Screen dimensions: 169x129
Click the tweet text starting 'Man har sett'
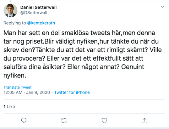(x=83, y=54)
